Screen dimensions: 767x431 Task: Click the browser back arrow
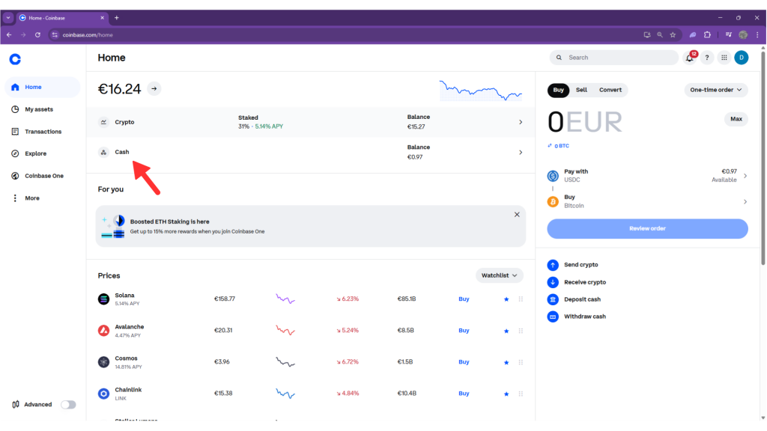pyautogui.click(x=9, y=34)
